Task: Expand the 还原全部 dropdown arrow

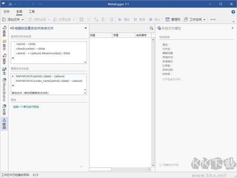Action: click(x=74, y=20)
